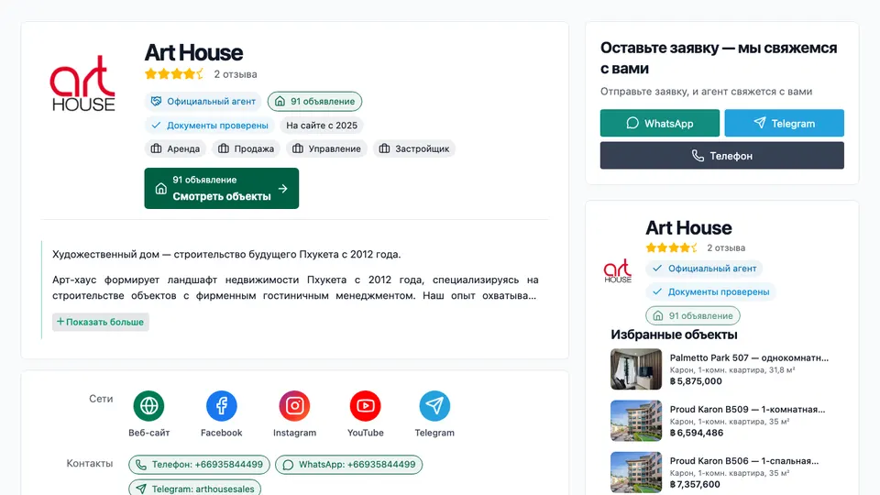Open the YouTube social icon

coord(366,406)
